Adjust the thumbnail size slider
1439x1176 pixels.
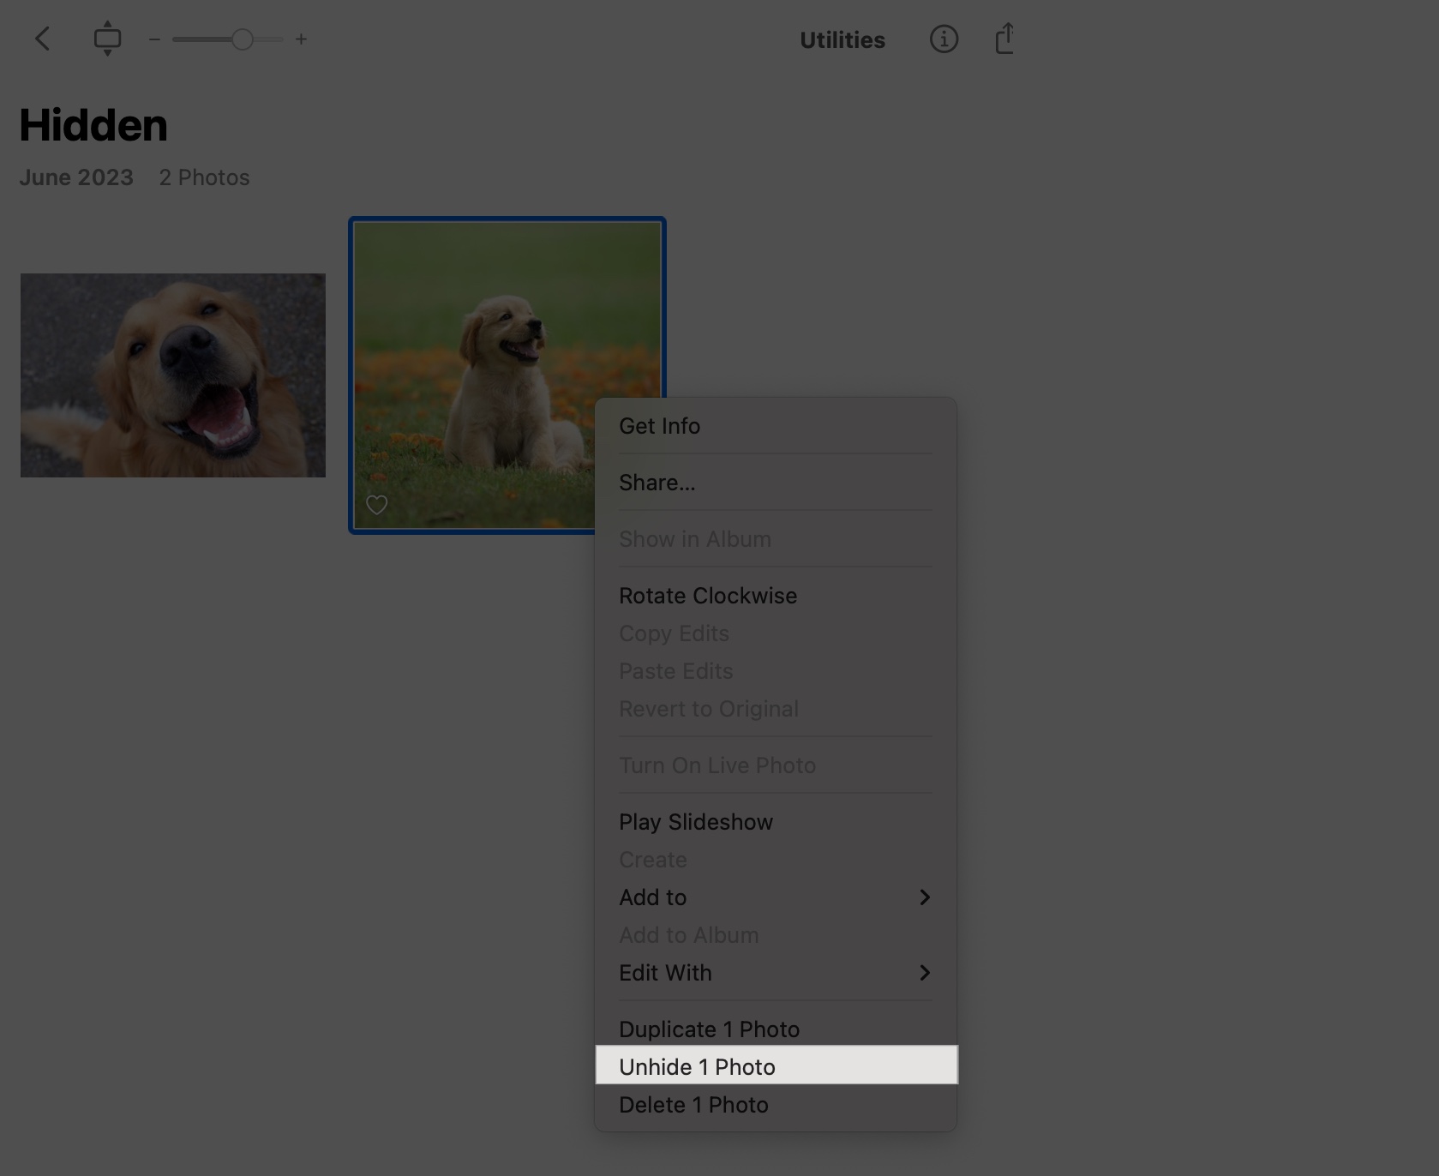pyautogui.click(x=243, y=39)
